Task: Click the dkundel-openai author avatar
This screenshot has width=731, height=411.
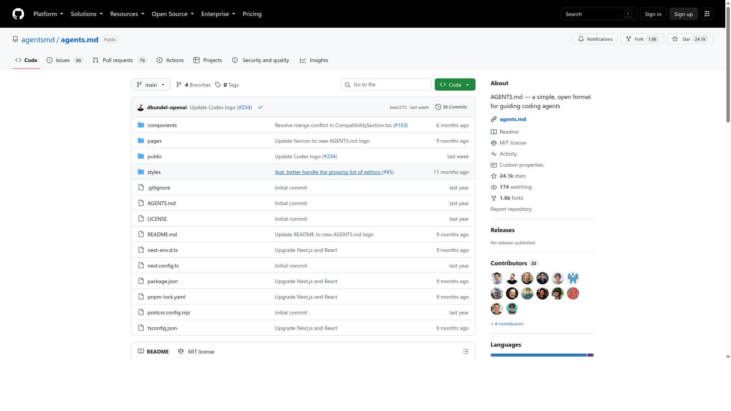Action: (x=140, y=107)
